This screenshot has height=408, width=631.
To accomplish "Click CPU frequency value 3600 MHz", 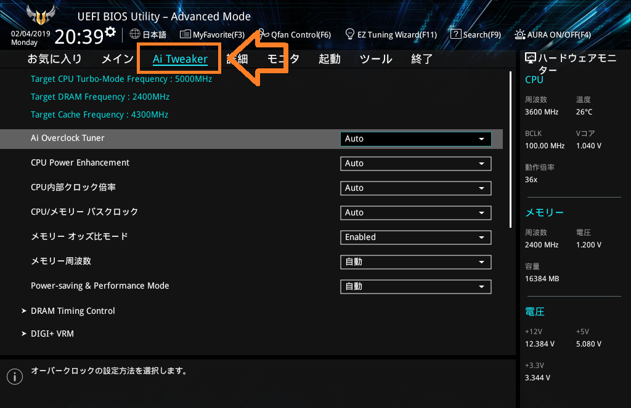I will point(542,112).
